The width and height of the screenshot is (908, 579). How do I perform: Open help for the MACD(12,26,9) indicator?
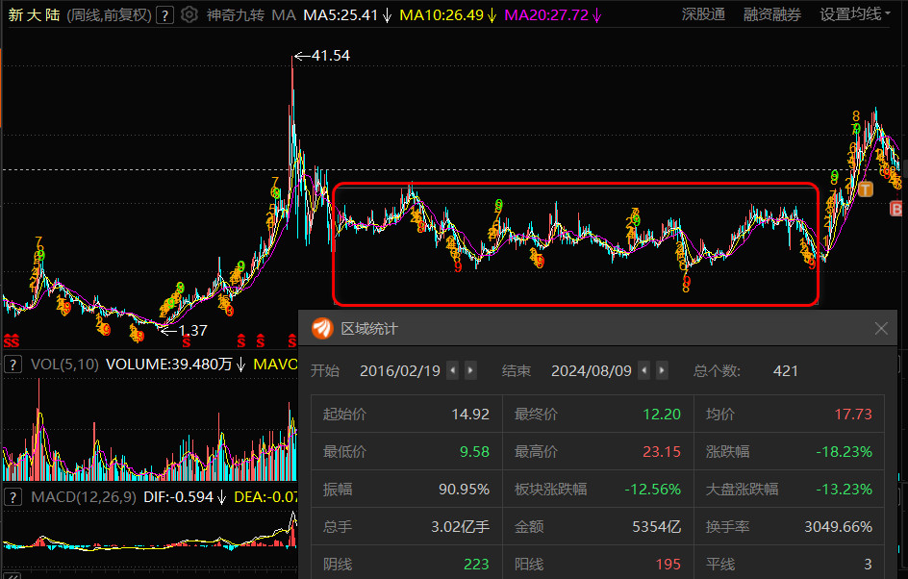[x=13, y=497]
